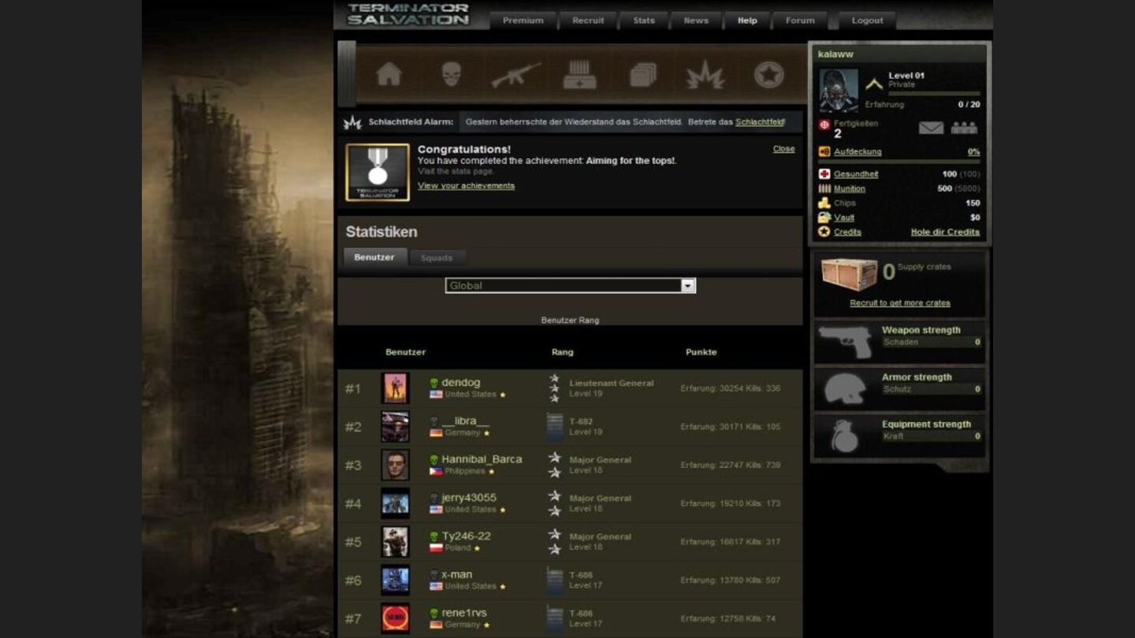
Task: Click the red cross Gesundheit icon
Action: 824,174
